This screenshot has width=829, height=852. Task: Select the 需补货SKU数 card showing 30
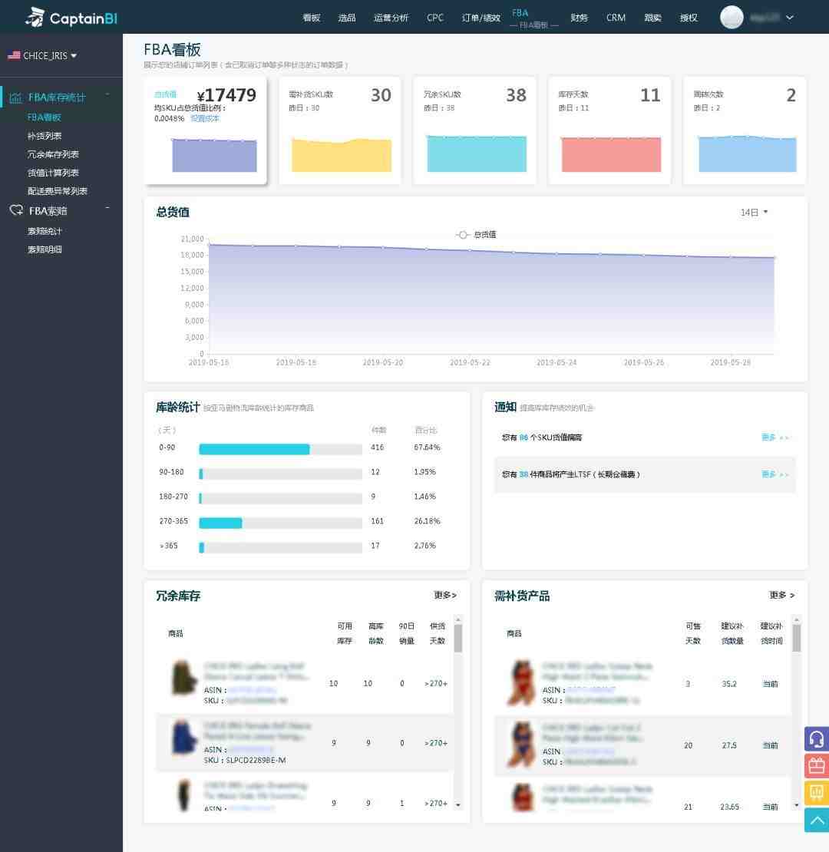coord(340,130)
